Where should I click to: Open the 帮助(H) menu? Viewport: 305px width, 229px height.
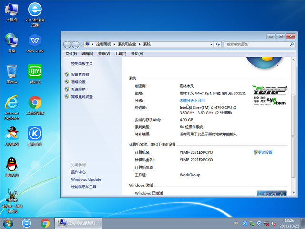(x=137, y=54)
